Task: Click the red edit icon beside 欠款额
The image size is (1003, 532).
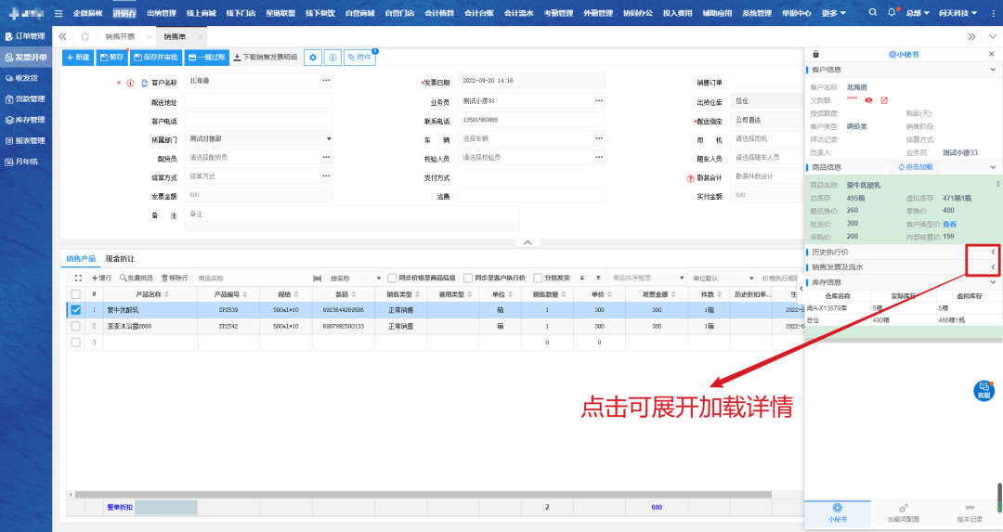Action: [x=884, y=99]
